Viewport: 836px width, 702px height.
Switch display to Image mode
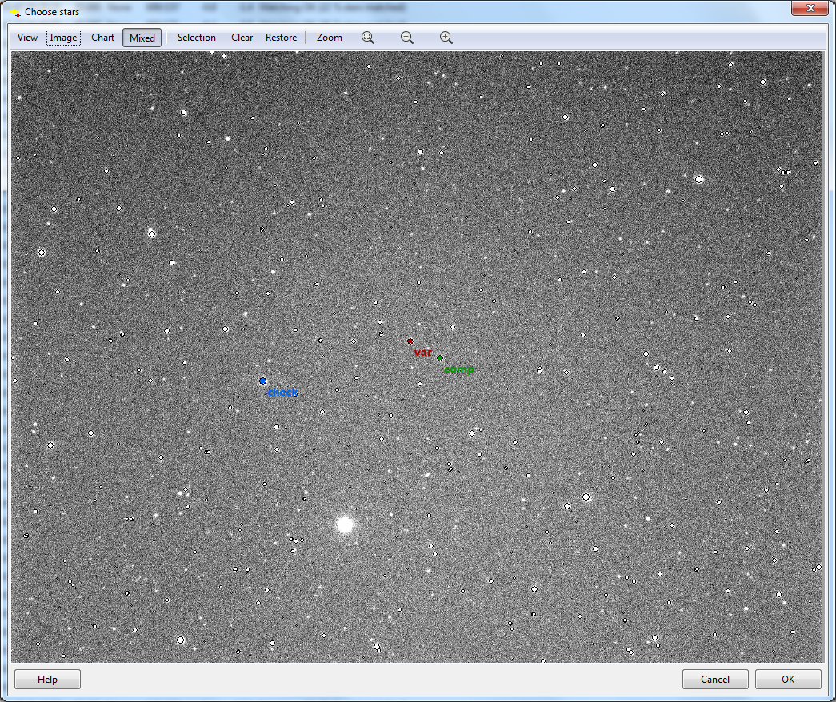(63, 38)
